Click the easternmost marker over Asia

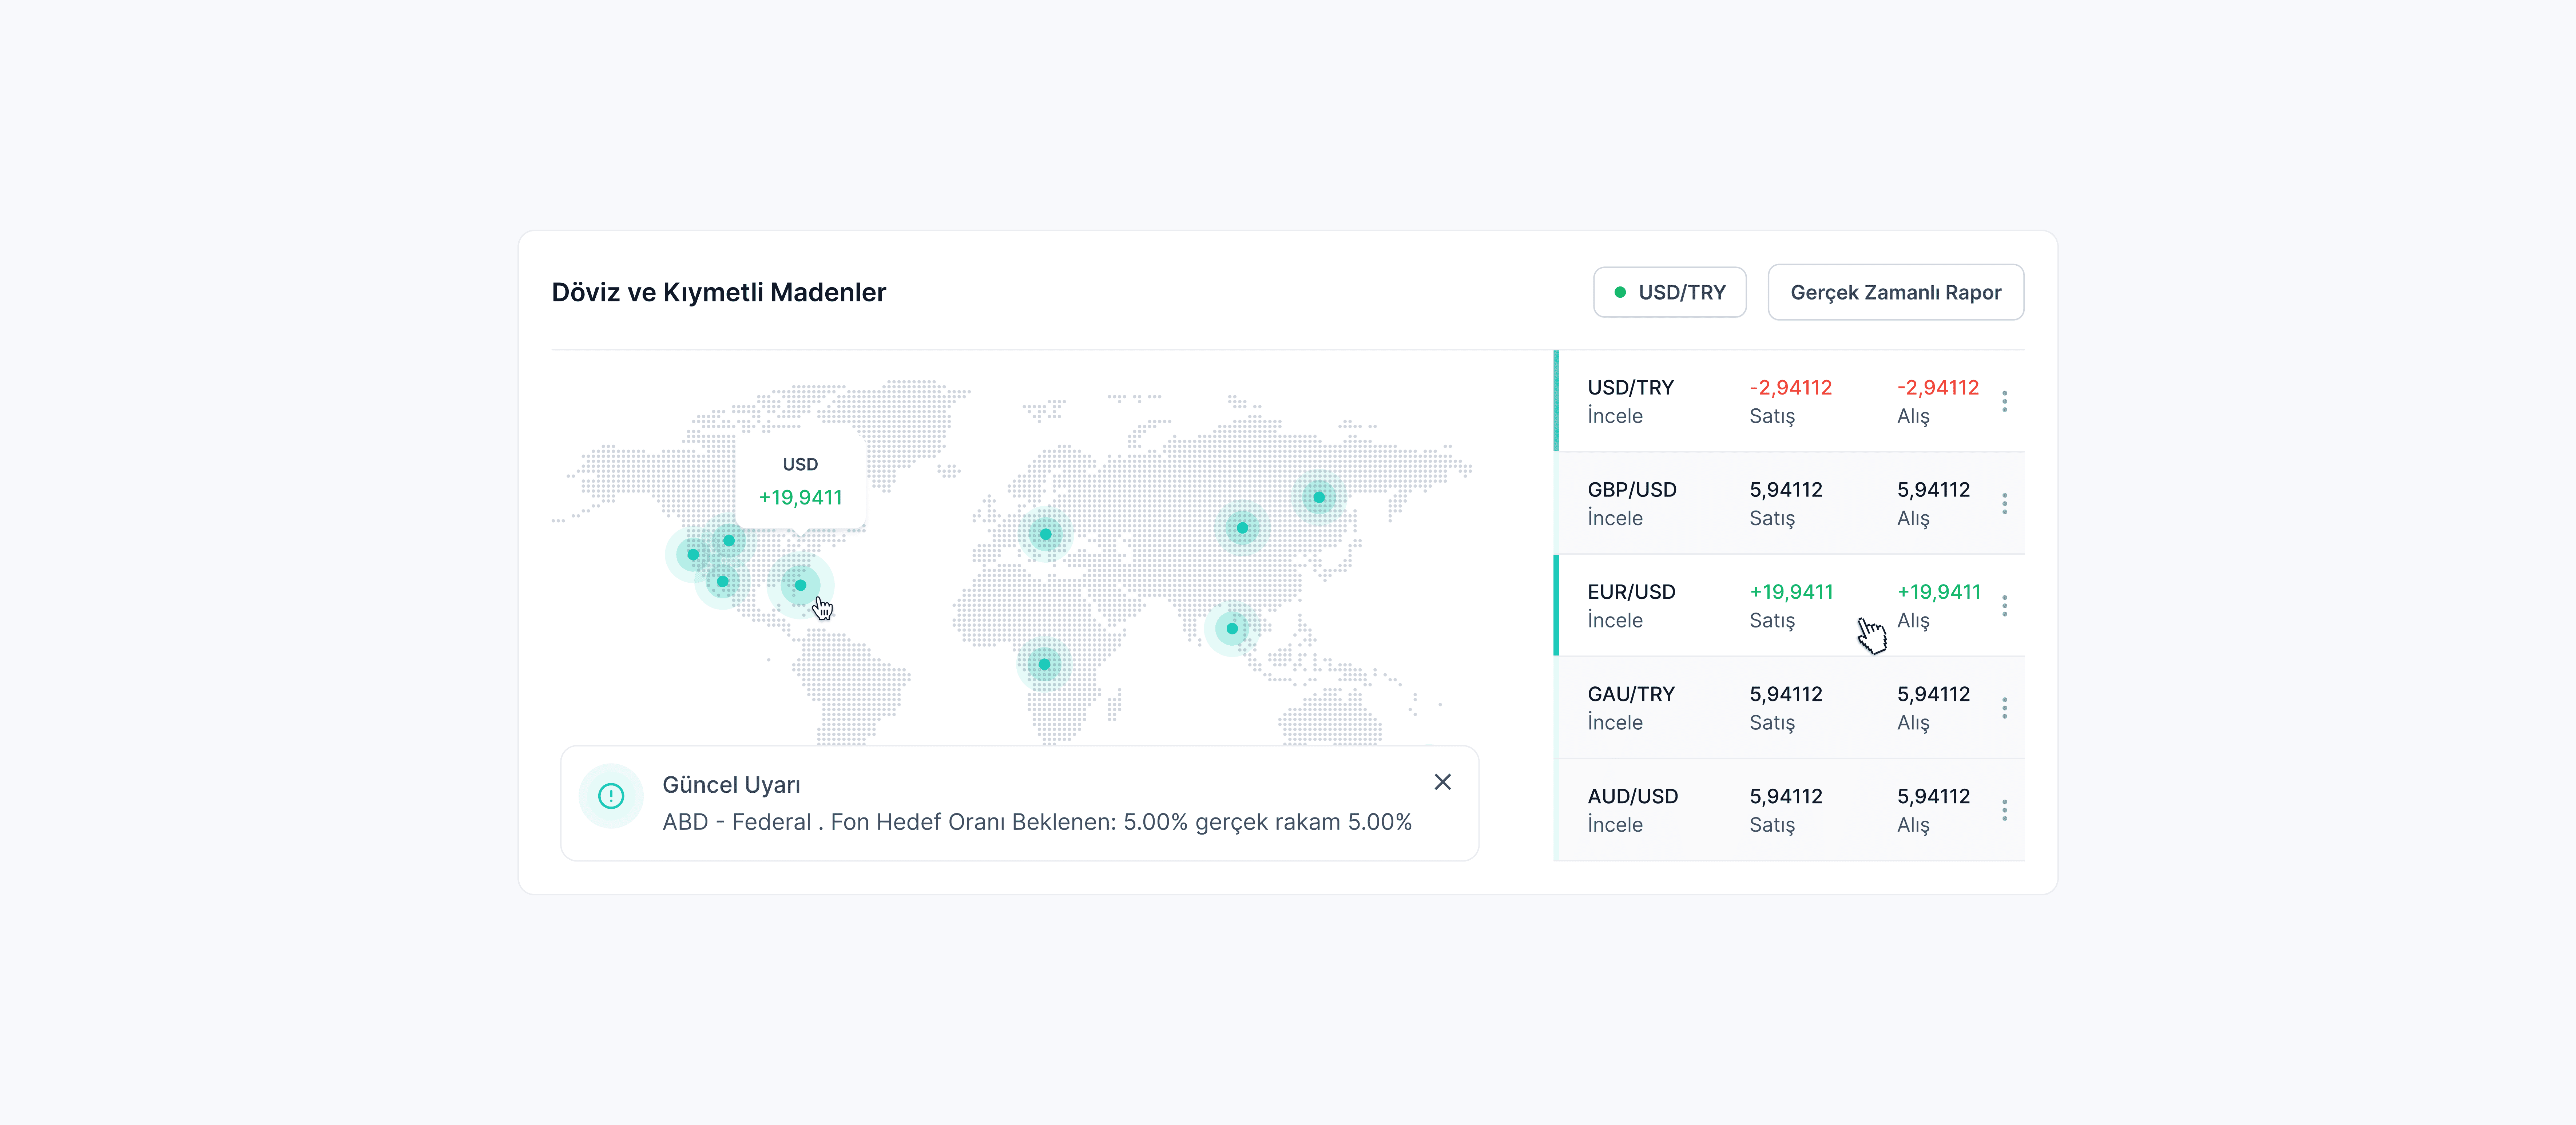(1319, 497)
